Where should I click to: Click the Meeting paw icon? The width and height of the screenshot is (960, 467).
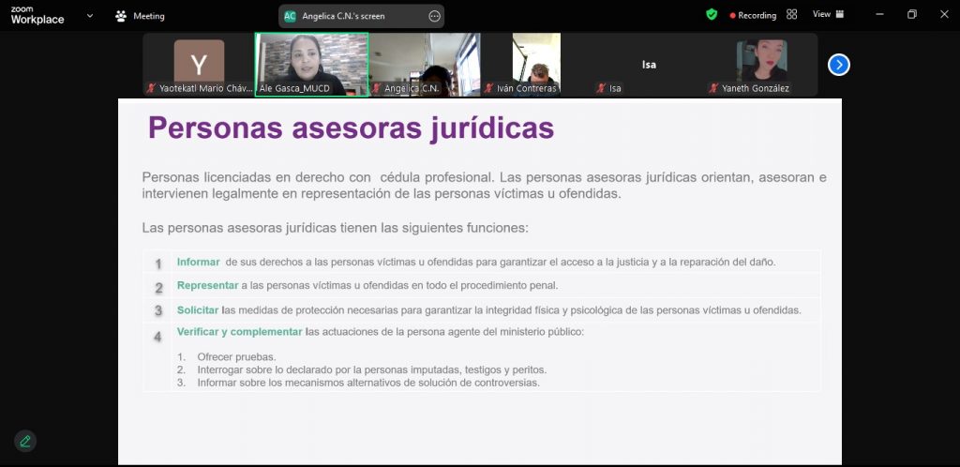pos(121,16)
